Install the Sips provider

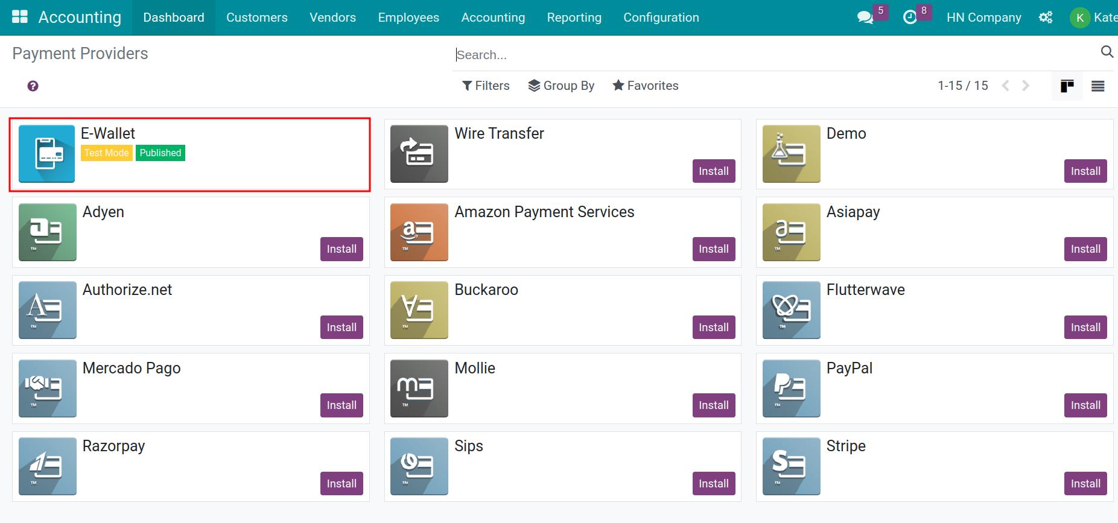coord(714,483)
